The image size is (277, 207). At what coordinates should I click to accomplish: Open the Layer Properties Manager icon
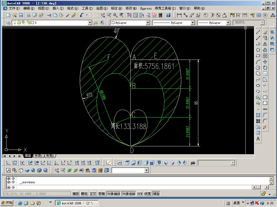pyautogui.click(x=8, y=23)
